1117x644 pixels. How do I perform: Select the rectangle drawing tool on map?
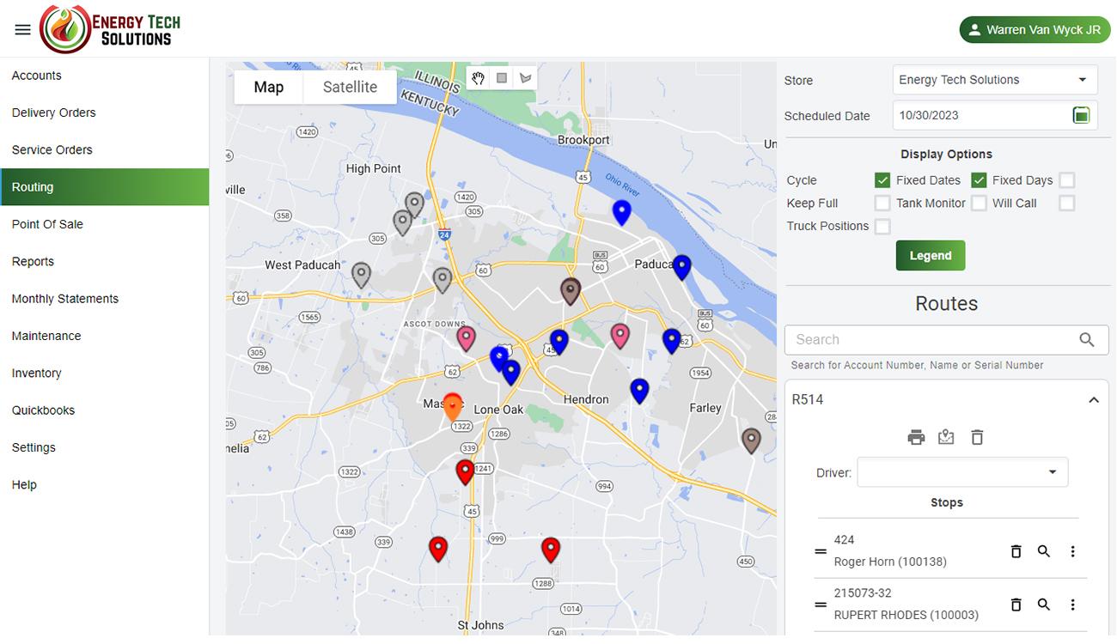[x=503, y=78]
